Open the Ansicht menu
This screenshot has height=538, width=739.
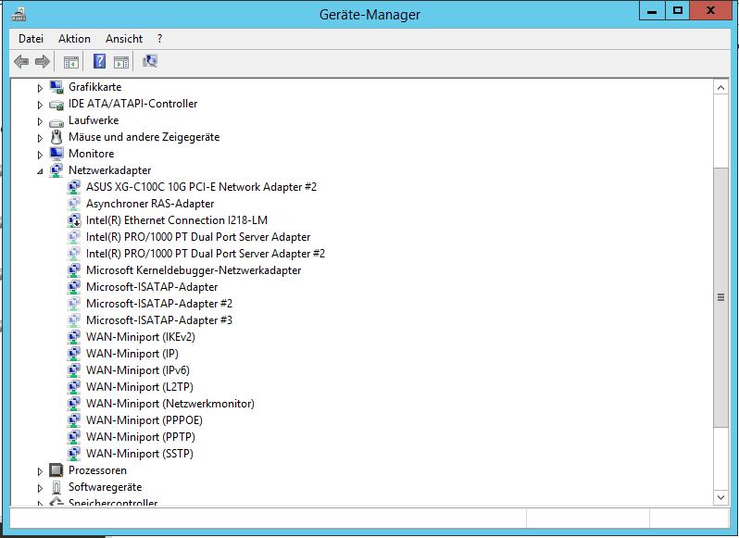[124, 39]
